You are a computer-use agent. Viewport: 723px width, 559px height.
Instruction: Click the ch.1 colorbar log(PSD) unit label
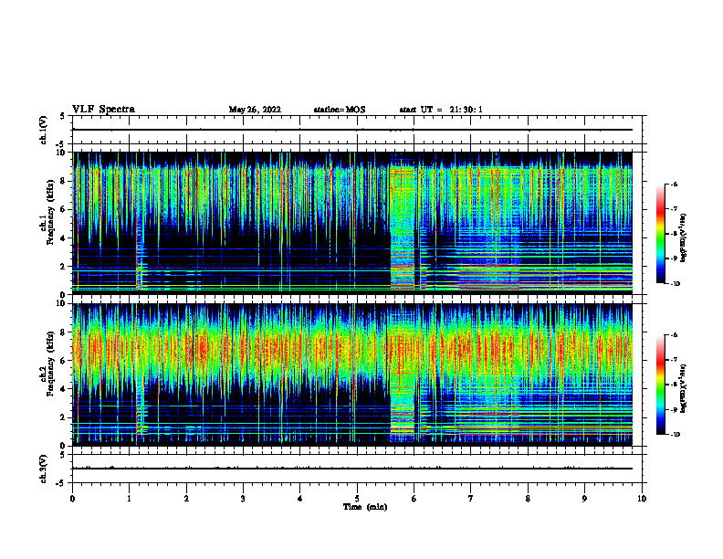coord(684,238)
